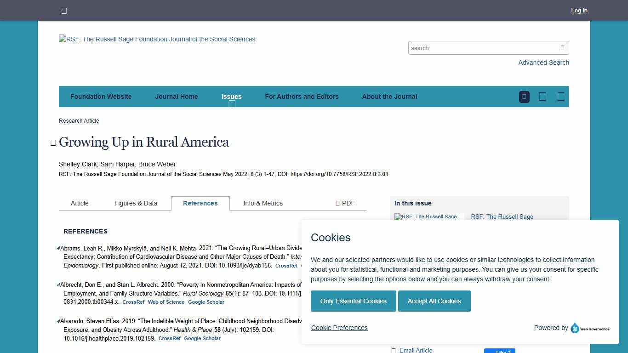Click the magnifying glass search icon
628x353 pixels.
562,48
